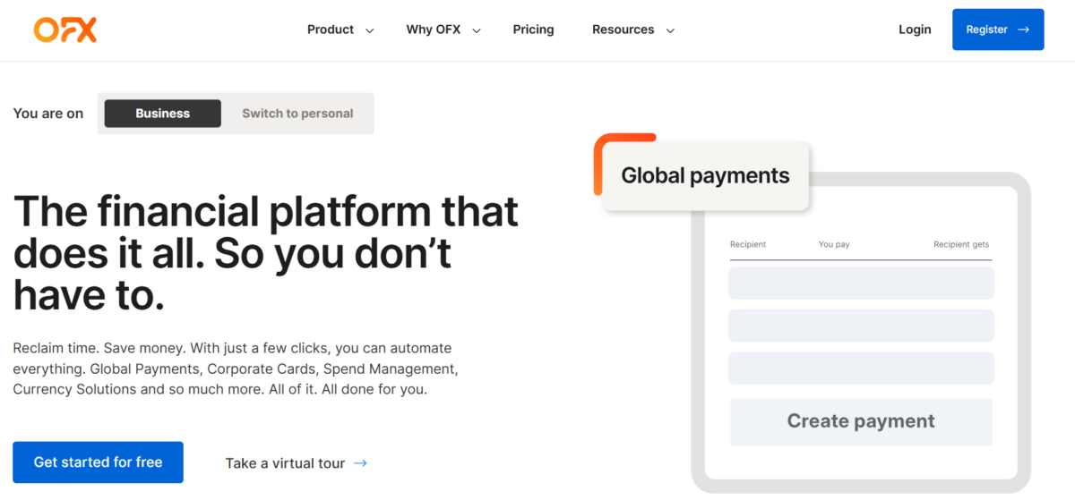Screen dimensions: 1075x500
Task: Open Take a virtual tour link
Action: click(x=285, y=463)
